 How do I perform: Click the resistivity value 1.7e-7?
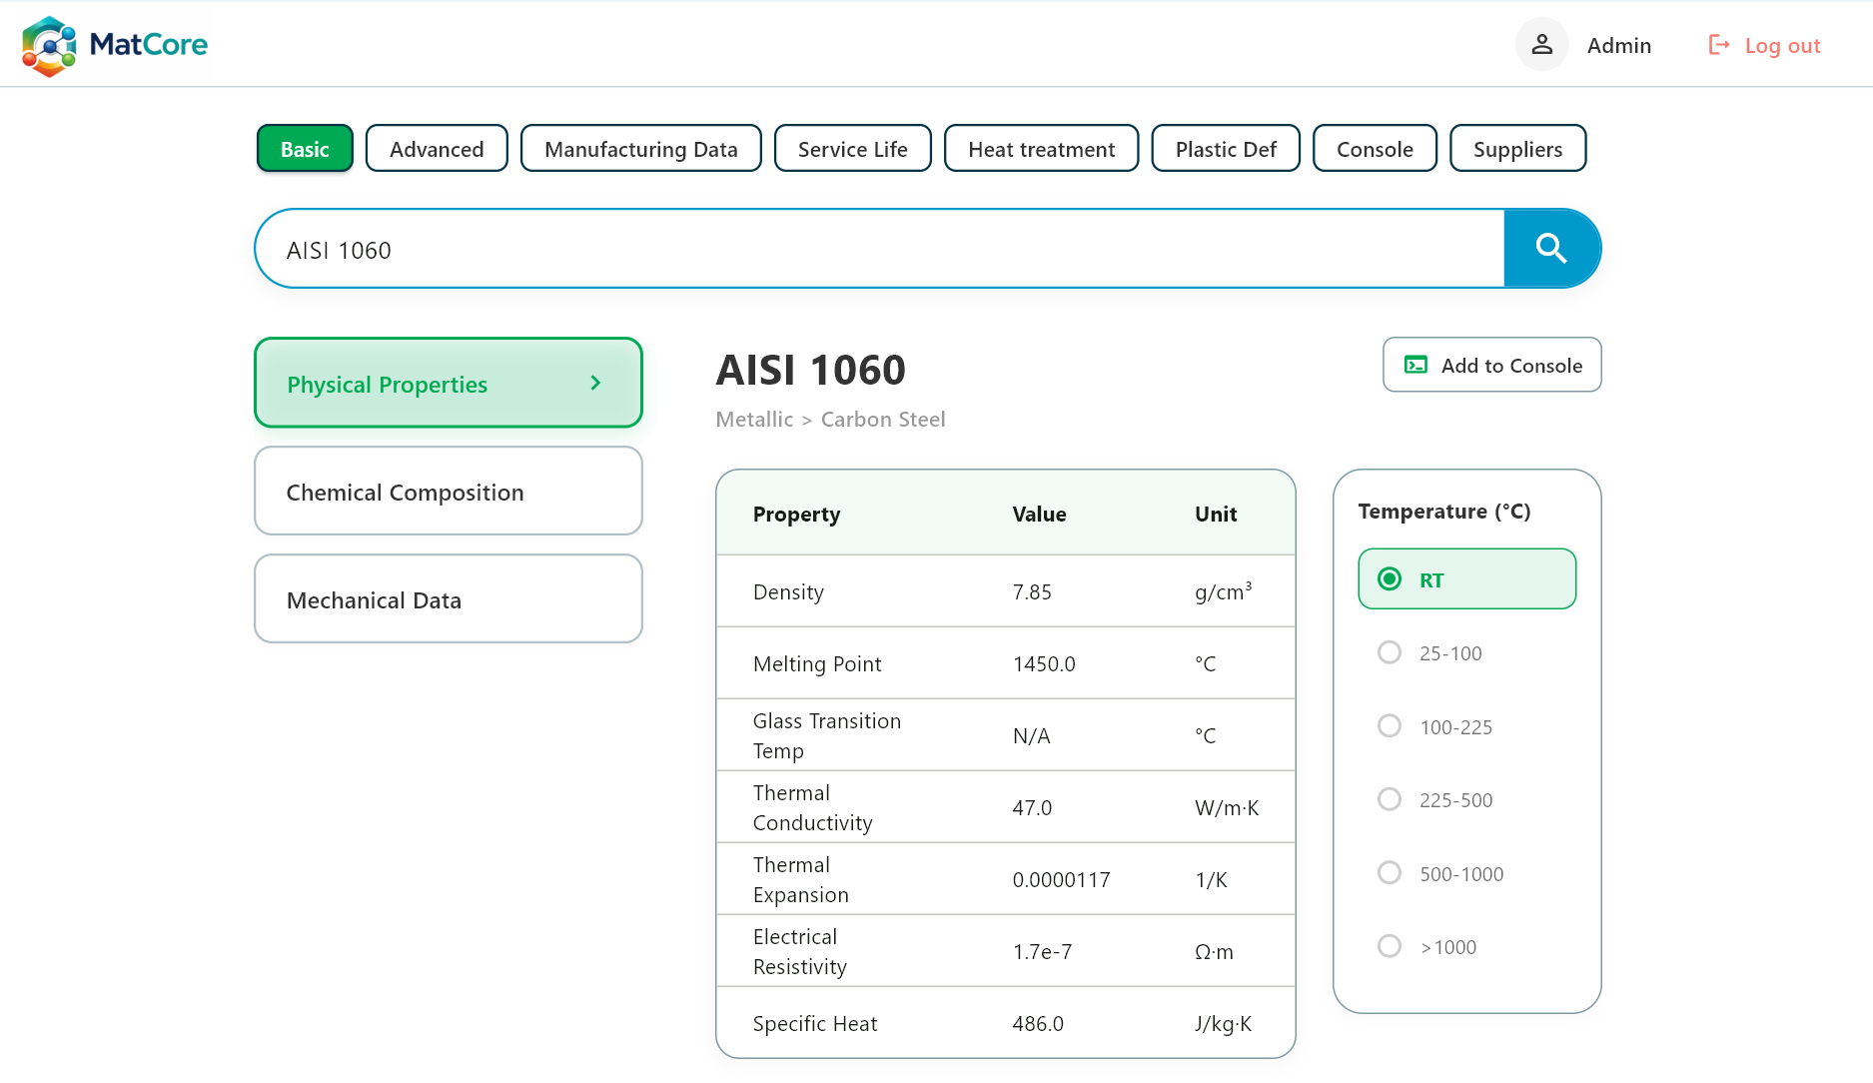1042,952
